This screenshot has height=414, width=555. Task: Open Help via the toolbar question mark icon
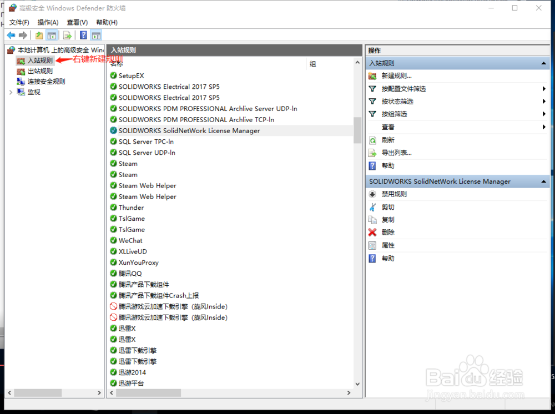(x=84, y=36)
